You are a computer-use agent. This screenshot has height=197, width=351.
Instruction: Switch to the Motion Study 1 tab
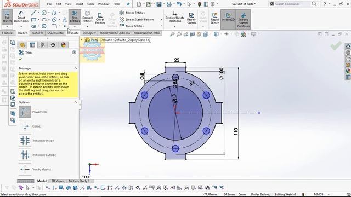pos(79,181)
